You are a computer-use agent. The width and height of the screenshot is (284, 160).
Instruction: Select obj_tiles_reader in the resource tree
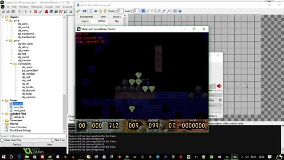[x=26, y=44]
